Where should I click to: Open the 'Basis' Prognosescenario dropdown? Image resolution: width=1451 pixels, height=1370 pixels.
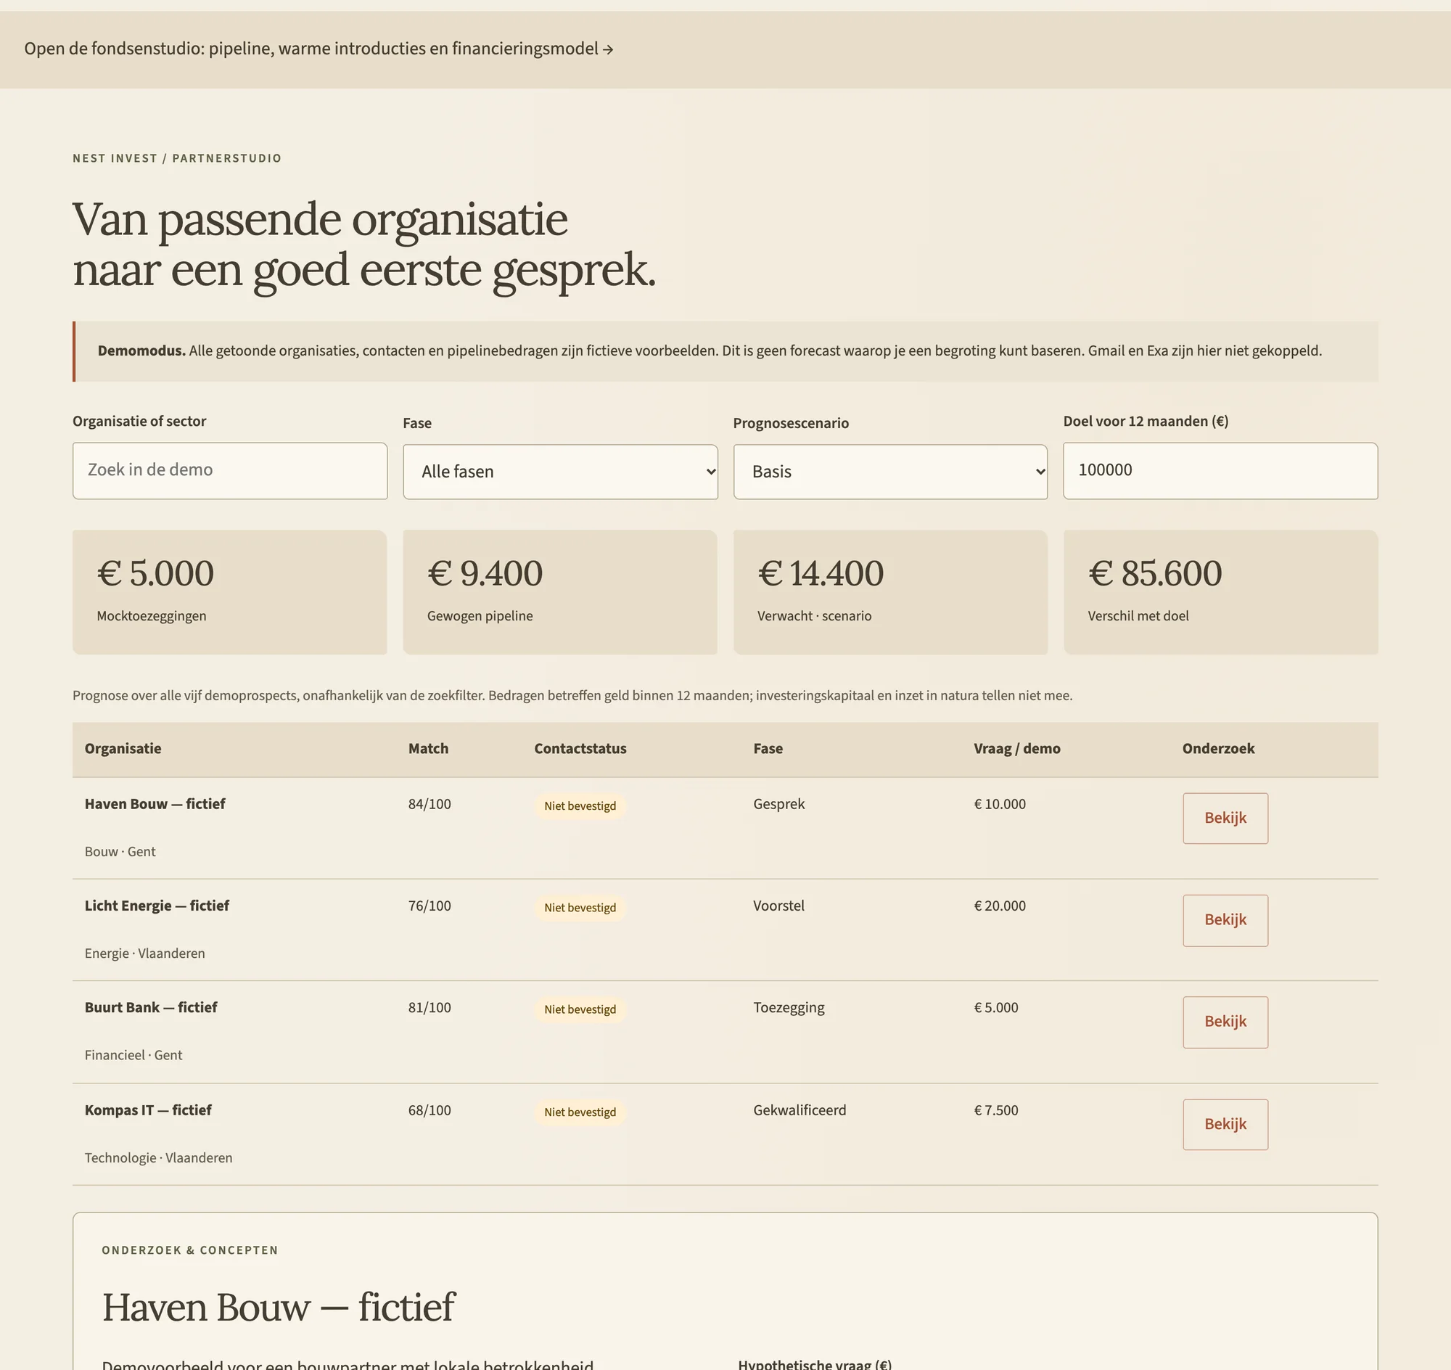890,472
